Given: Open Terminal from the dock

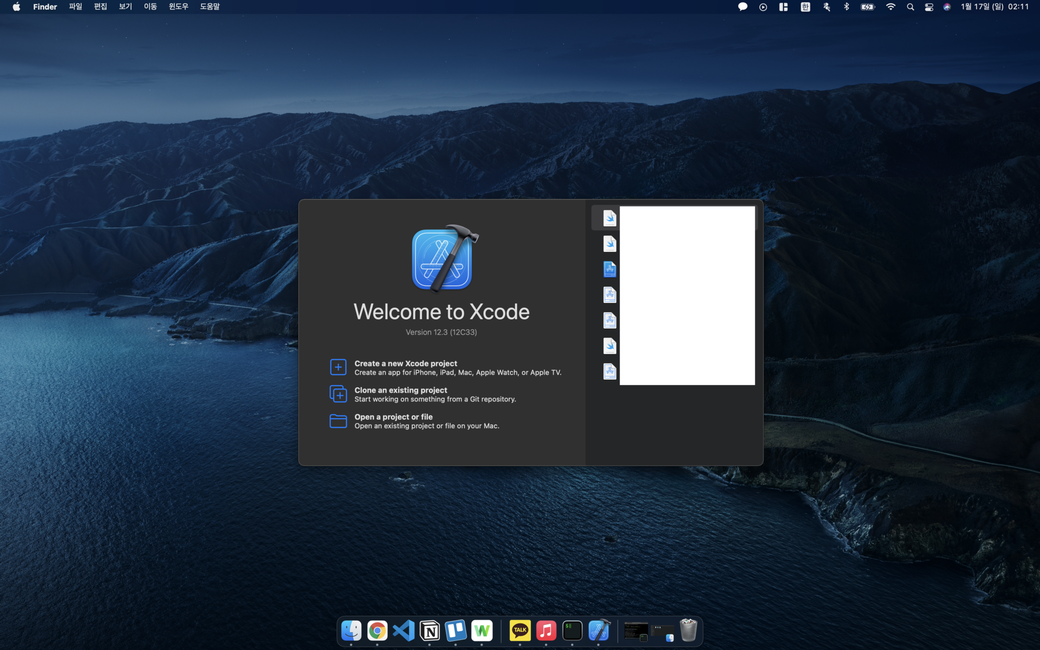Looking at the screenshot, I should (x=572, y=630).
